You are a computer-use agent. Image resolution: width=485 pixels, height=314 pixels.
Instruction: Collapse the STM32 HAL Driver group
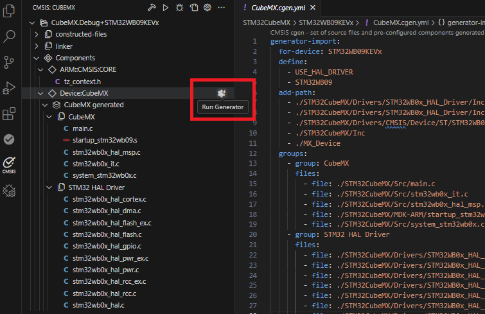(x=50, y=187)
